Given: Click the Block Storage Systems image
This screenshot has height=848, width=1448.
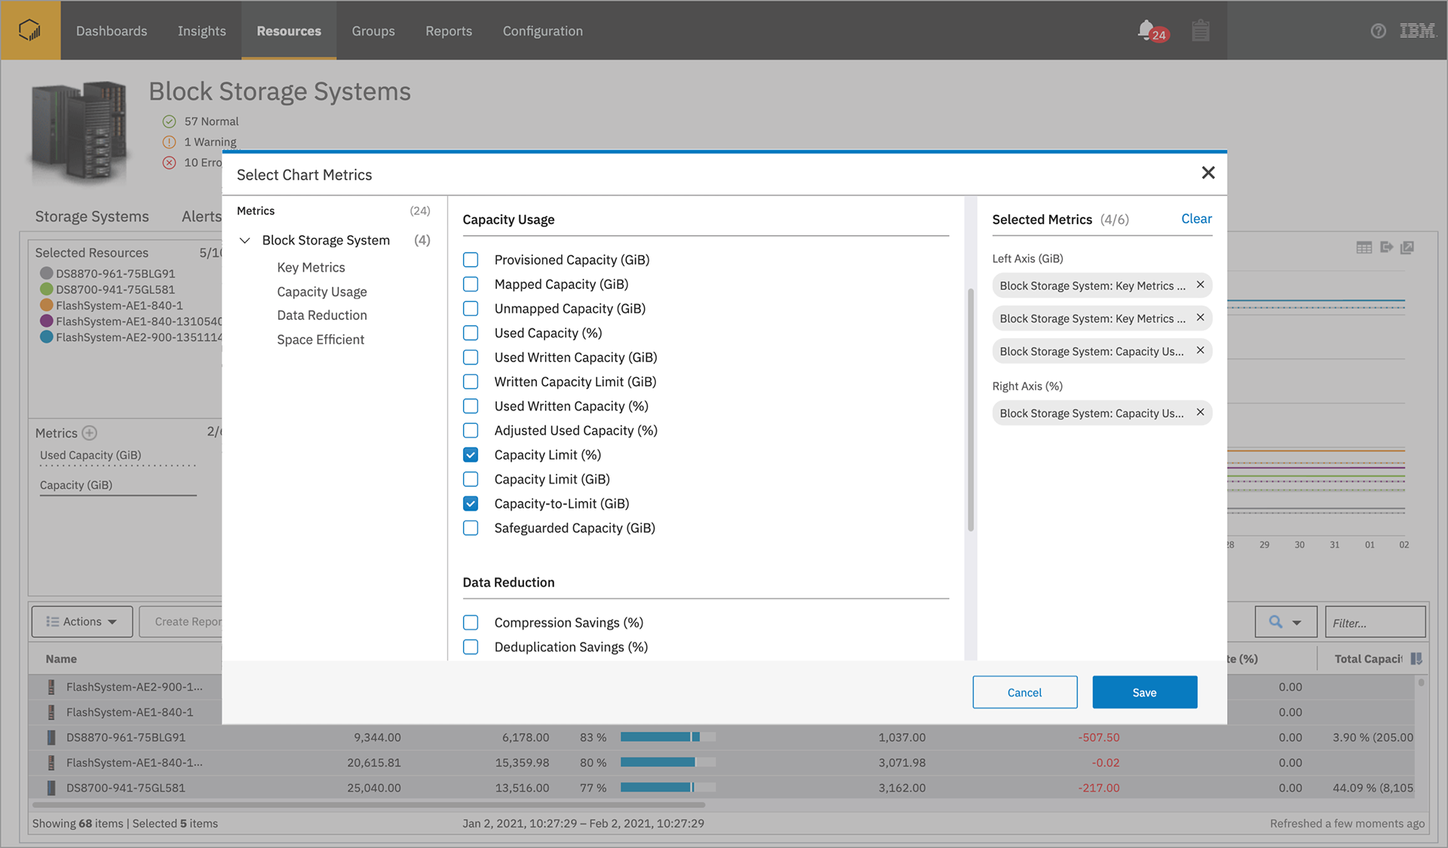Looking at the screenshot, I should 78,132.
